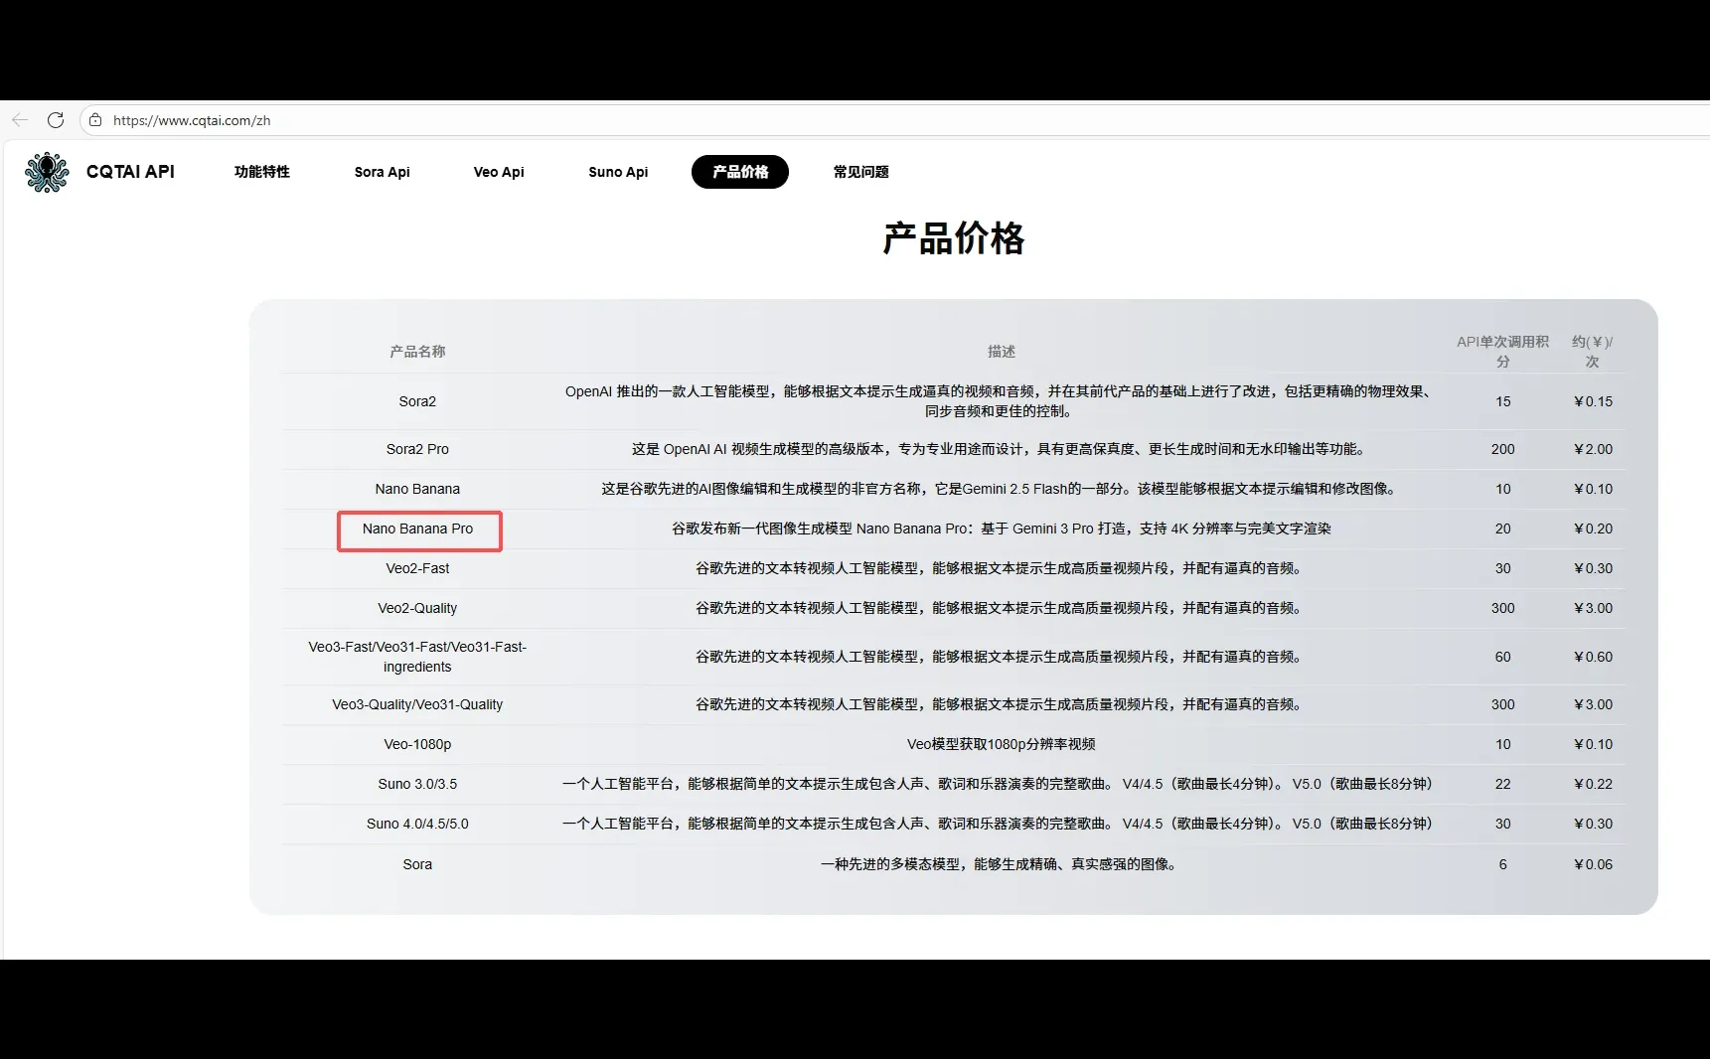The width and height of the screenshot is (1710, 1059).
Task: Select the Sora2 Pro product row
Action: tap(417, 449)
